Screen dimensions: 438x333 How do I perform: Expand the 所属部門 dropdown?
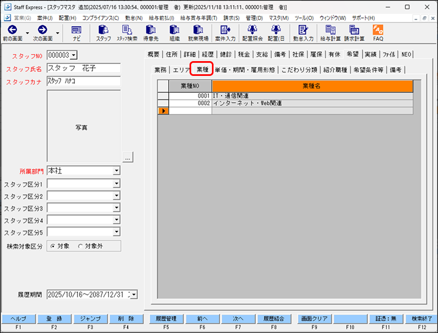pos(116,171)
